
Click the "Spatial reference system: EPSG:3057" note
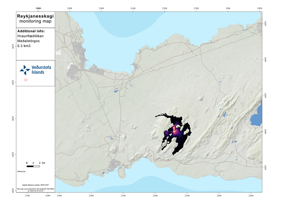(x=35, y=185)
